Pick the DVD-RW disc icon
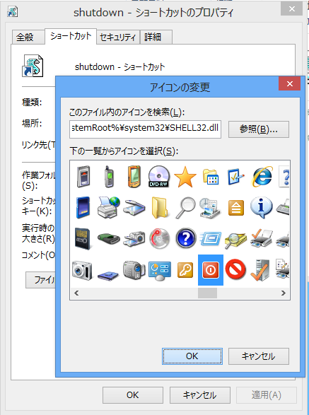 click(x=158, y=177)
